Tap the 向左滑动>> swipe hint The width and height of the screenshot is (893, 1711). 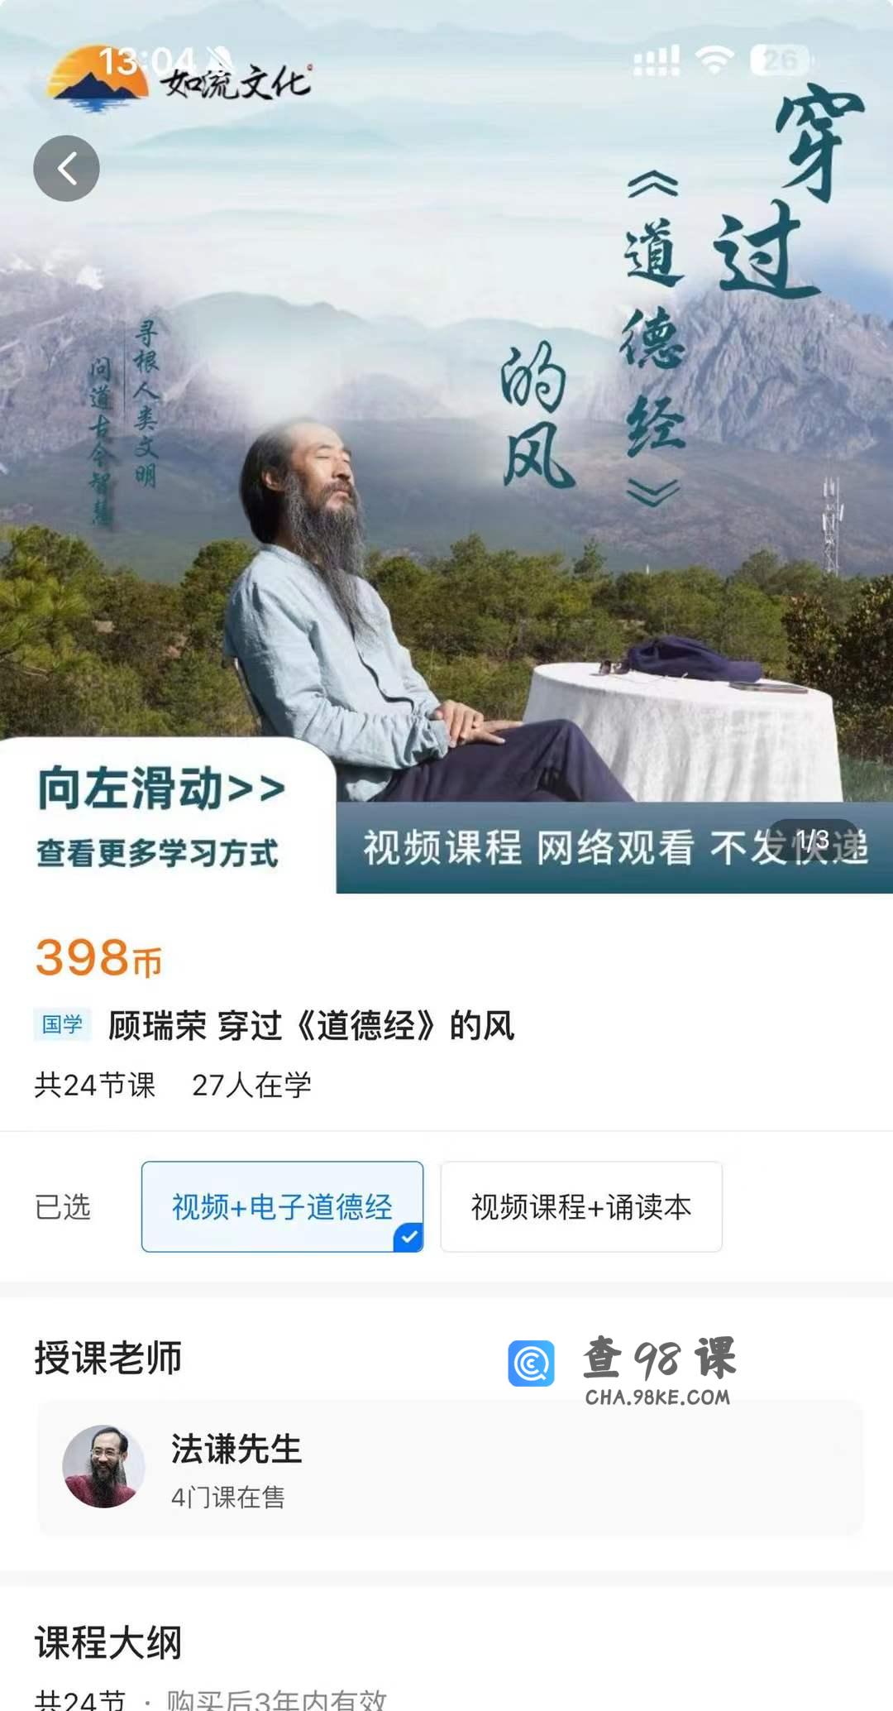tap(162, 788)
